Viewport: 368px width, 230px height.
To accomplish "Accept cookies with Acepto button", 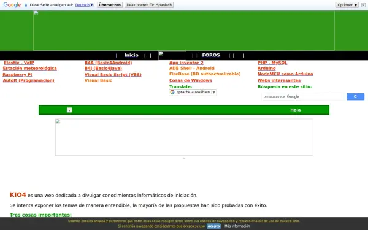I will click(x=213, y=226).
